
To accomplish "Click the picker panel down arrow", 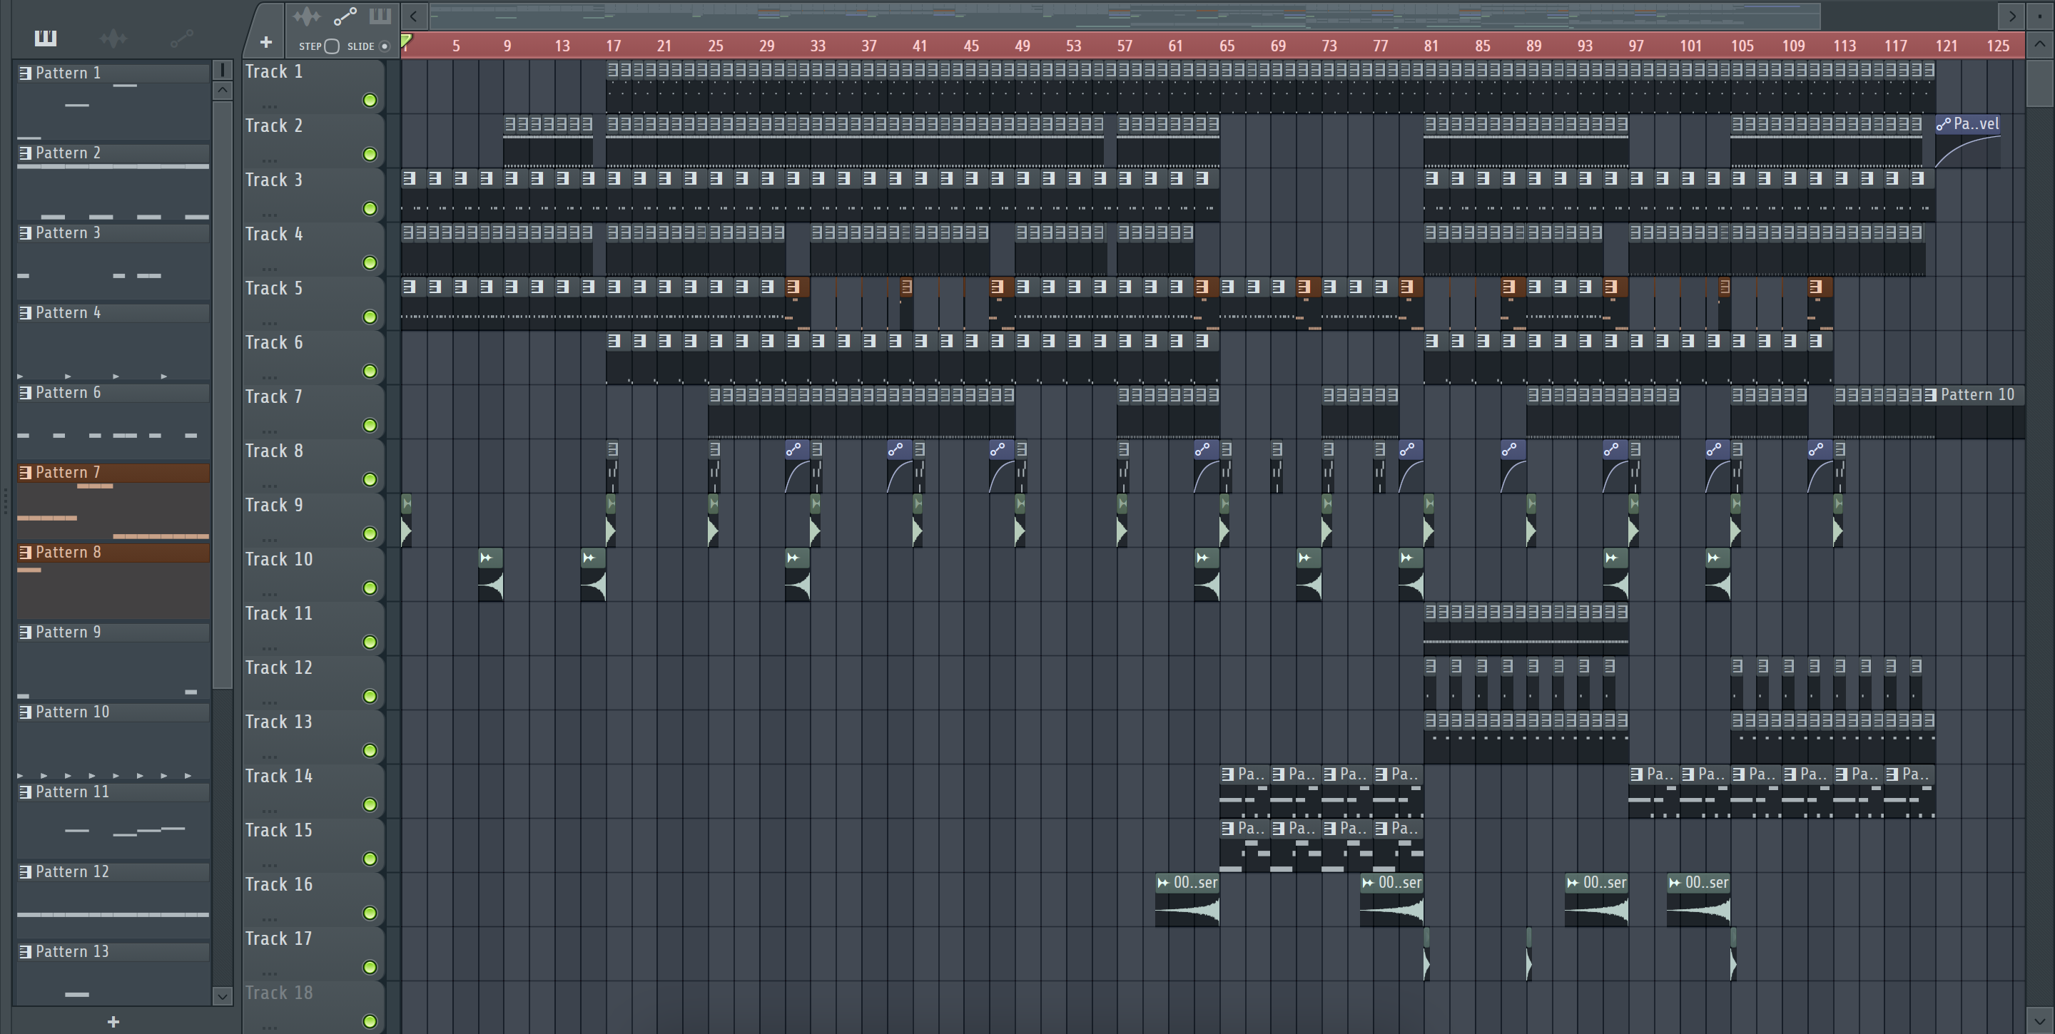I will point(223,995).
